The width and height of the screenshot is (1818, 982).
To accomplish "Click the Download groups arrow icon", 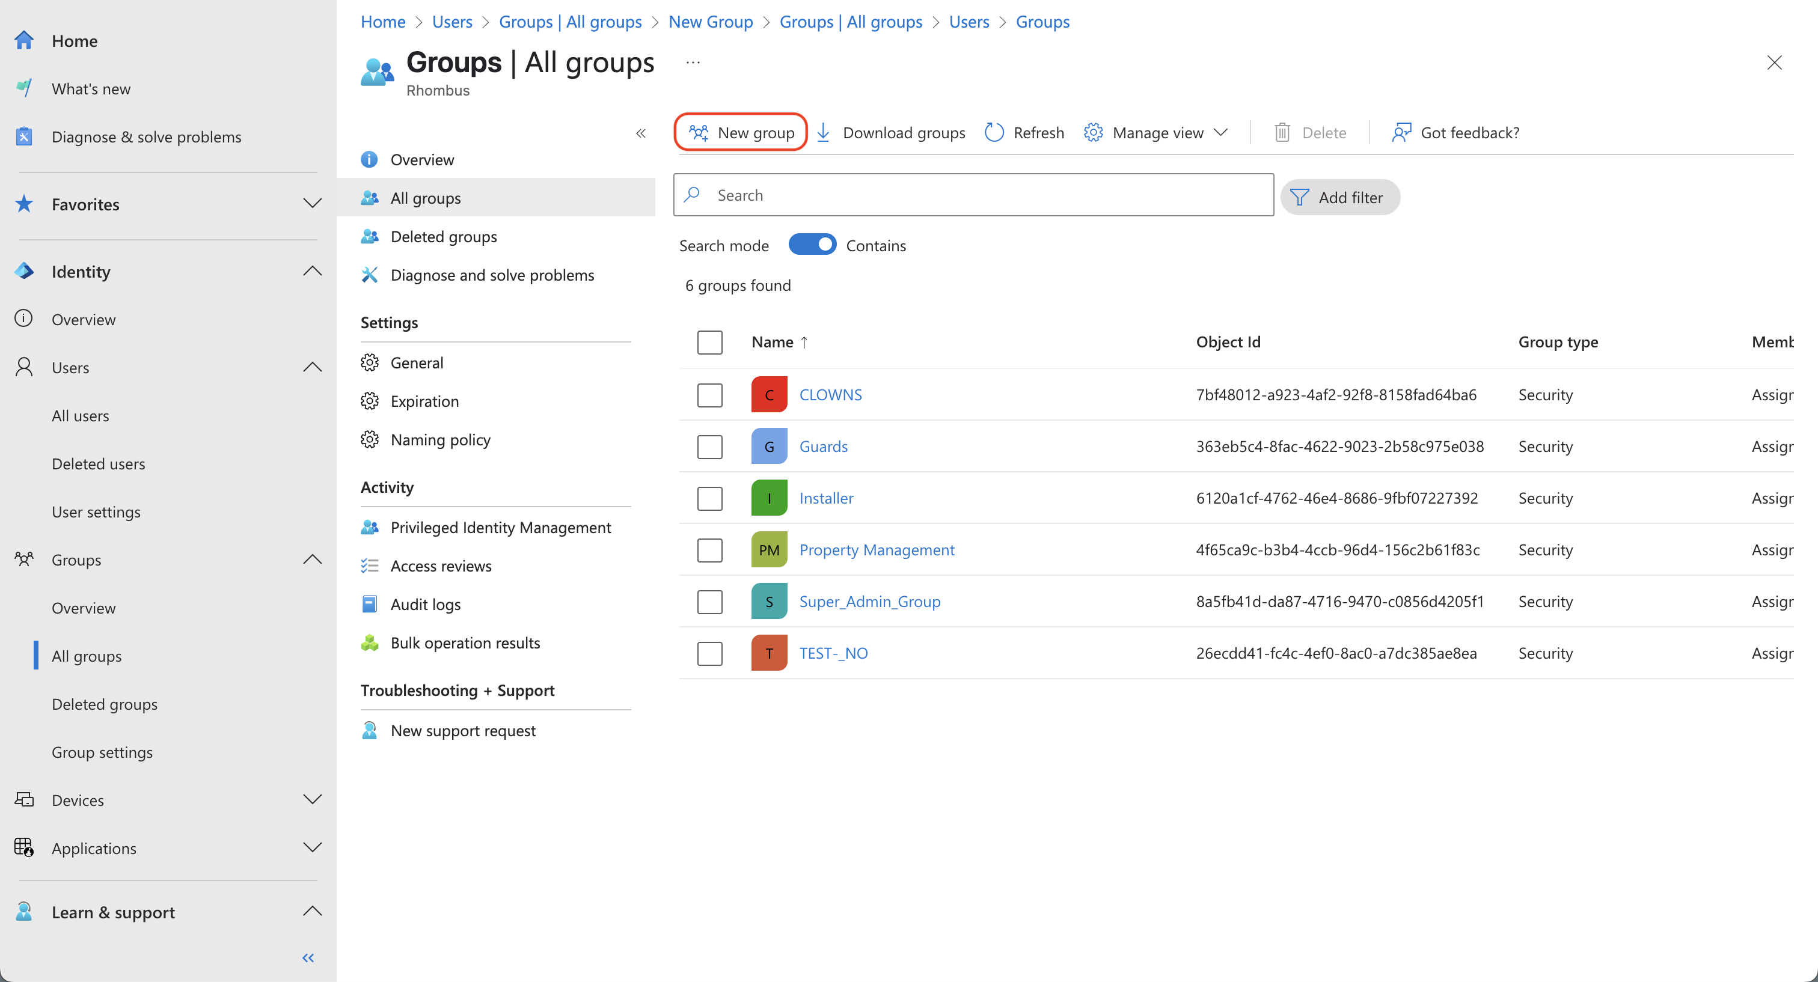I will point(823,133).
